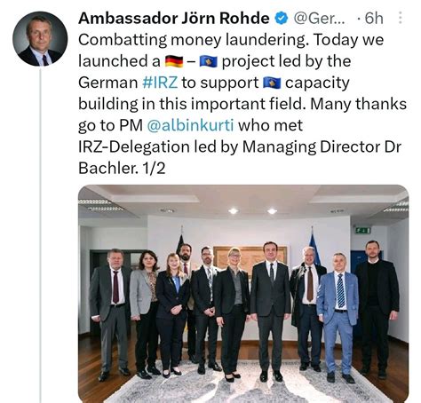The height and width of the screenshot is (403, 421).
Task: Click the truncated @Ger... handle
Action: pyautogui.click(x=319, y=19)
